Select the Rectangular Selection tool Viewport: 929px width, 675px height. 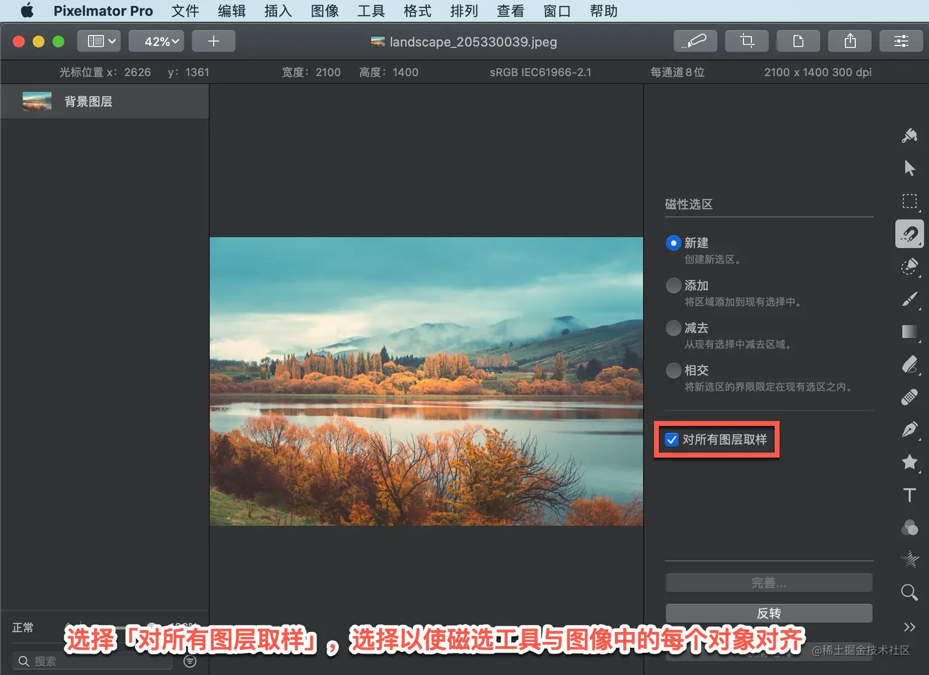(909, 201)
